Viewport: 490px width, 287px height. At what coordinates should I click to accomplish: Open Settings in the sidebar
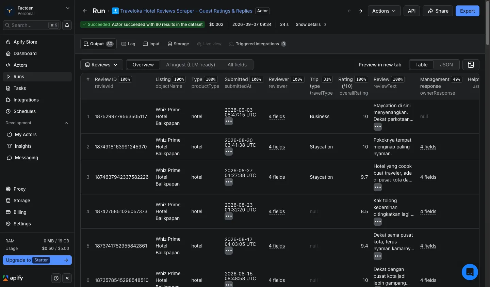tap(37, 224)
